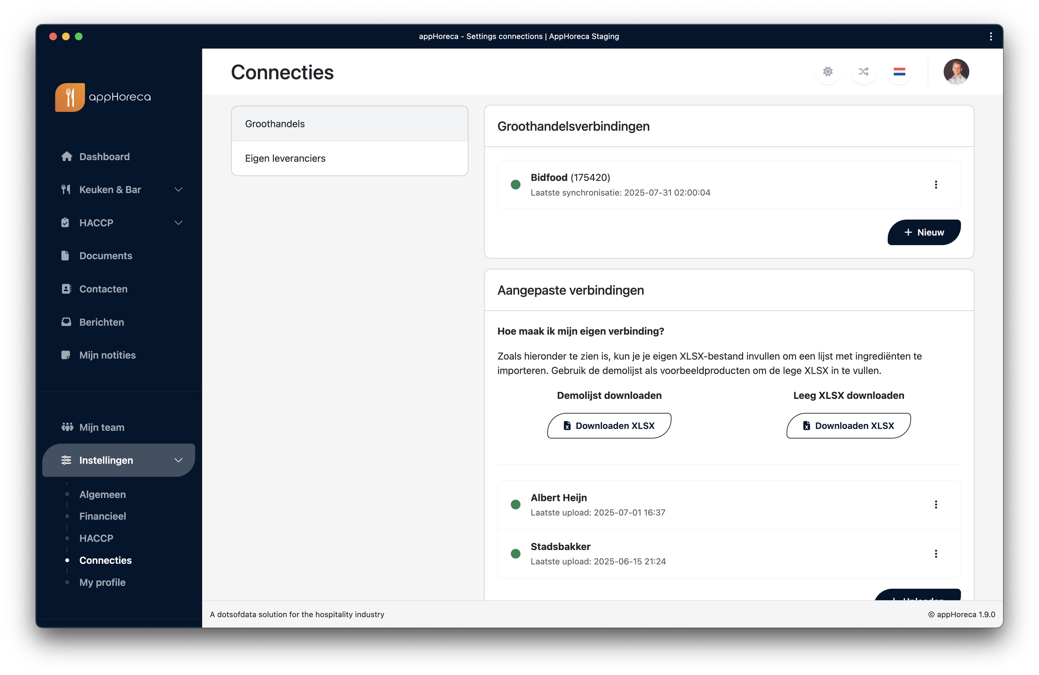This screenshot has height=675, width=1039.
Task: Download the demolijst XLSX file
Action: point(609,426)
